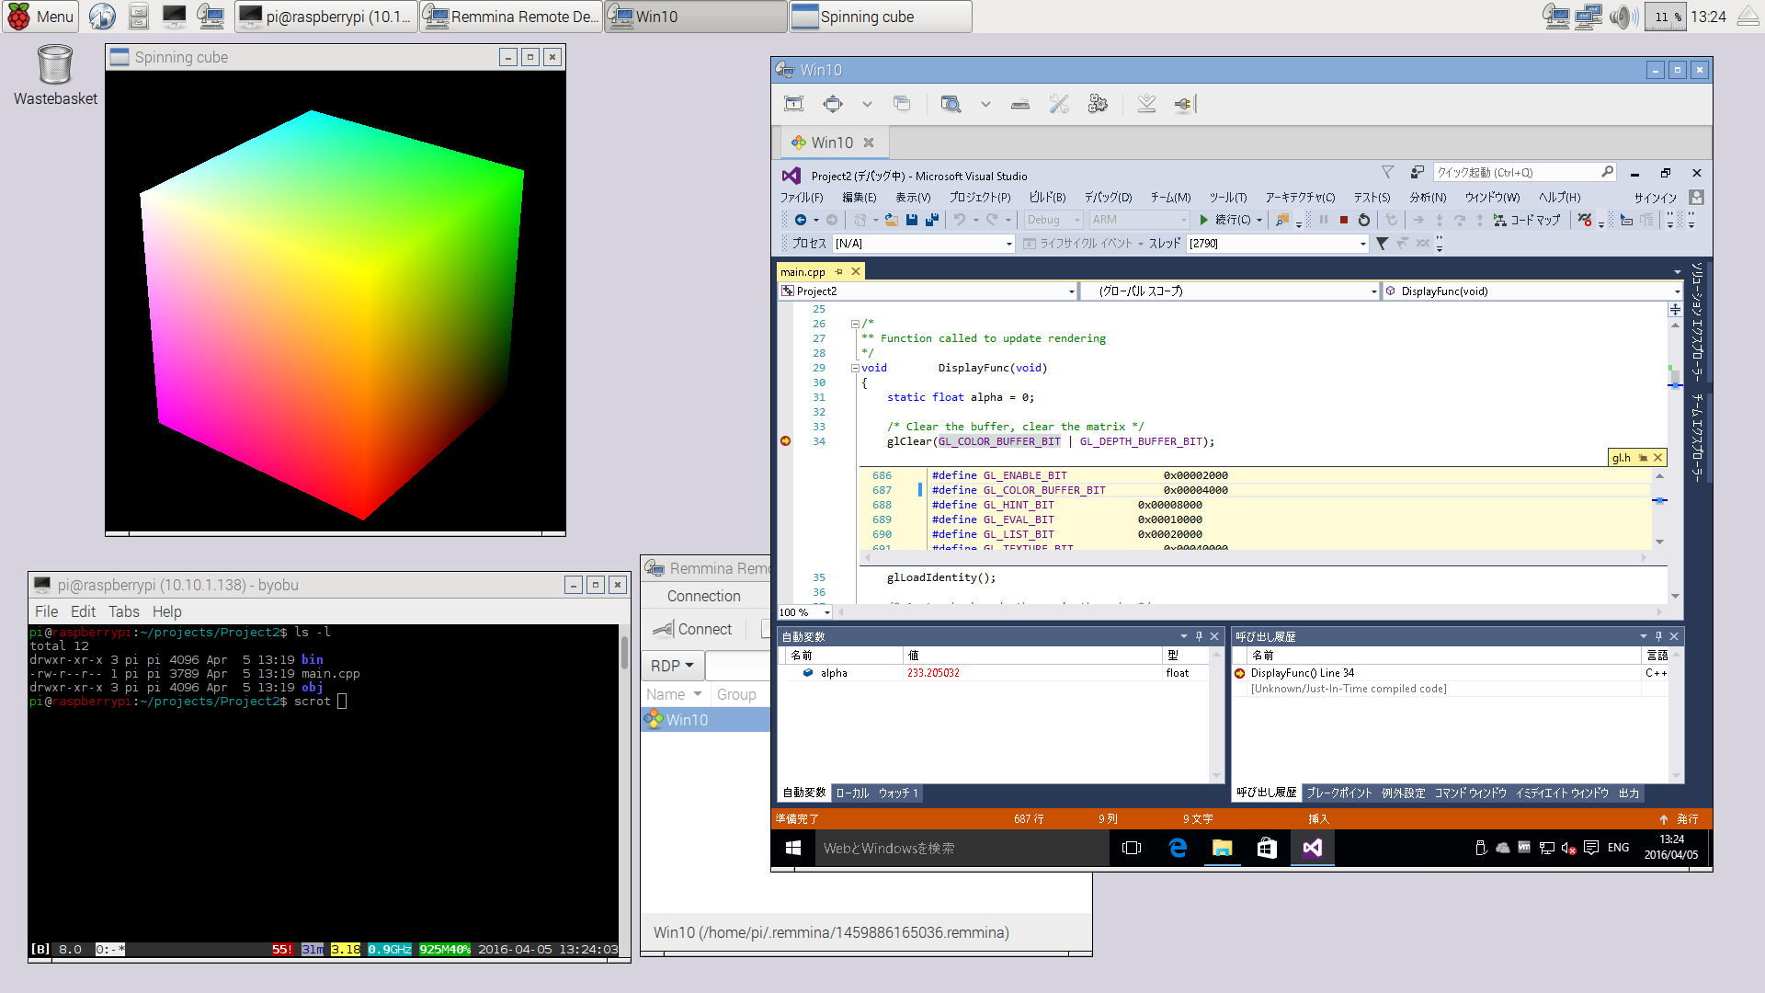Open the Raspberry Pi Menu button
The width and height of the screenshot is (1765, 993).
pos(40,17)
